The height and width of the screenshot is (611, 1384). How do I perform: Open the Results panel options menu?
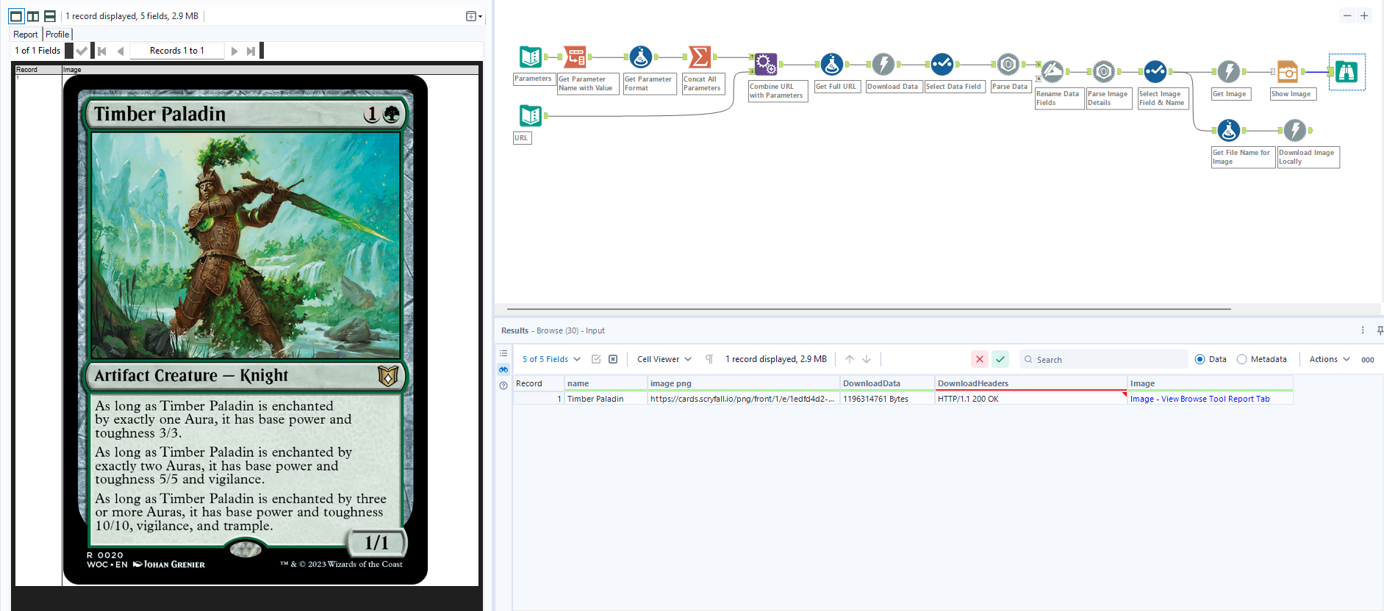(x=1363, y=330)
